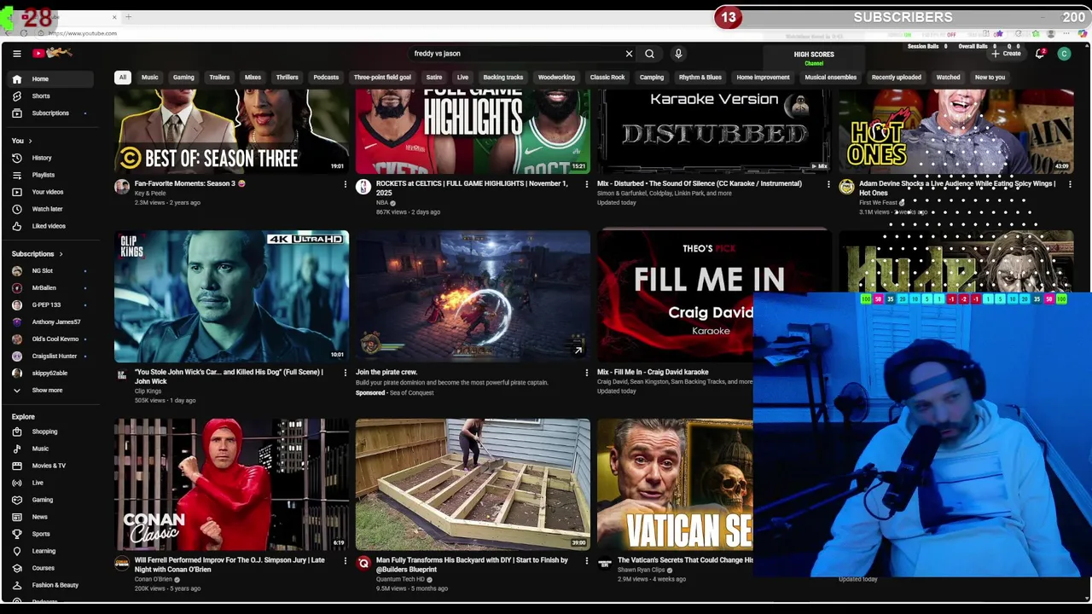Click the search magnifier button

[x=649, y=54]
